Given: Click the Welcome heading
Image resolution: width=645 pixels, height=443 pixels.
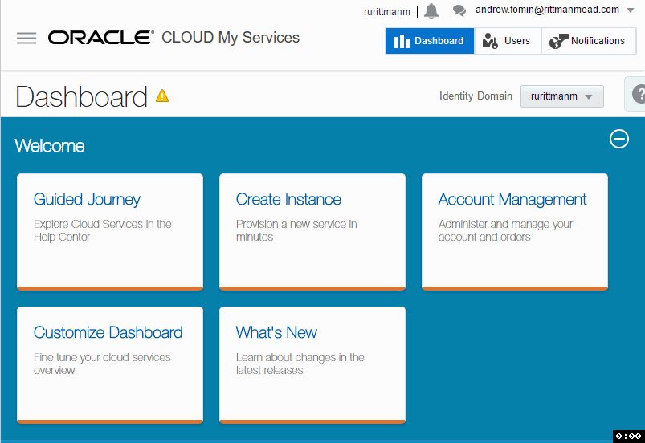Looking at the screenshot, I should click(50, 146).
